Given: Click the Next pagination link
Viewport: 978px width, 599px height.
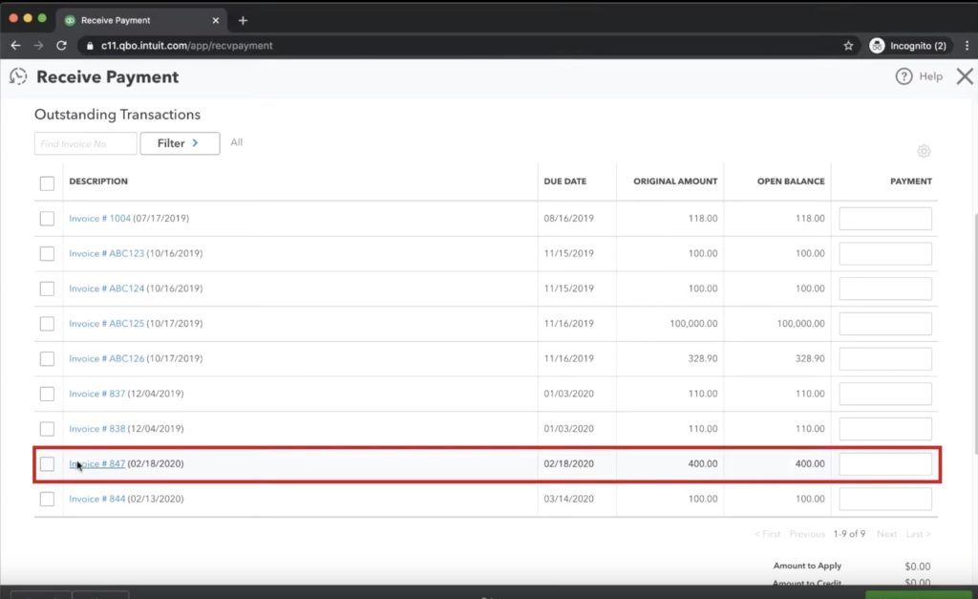Looking at the screenshot, I should coord(886,534).
